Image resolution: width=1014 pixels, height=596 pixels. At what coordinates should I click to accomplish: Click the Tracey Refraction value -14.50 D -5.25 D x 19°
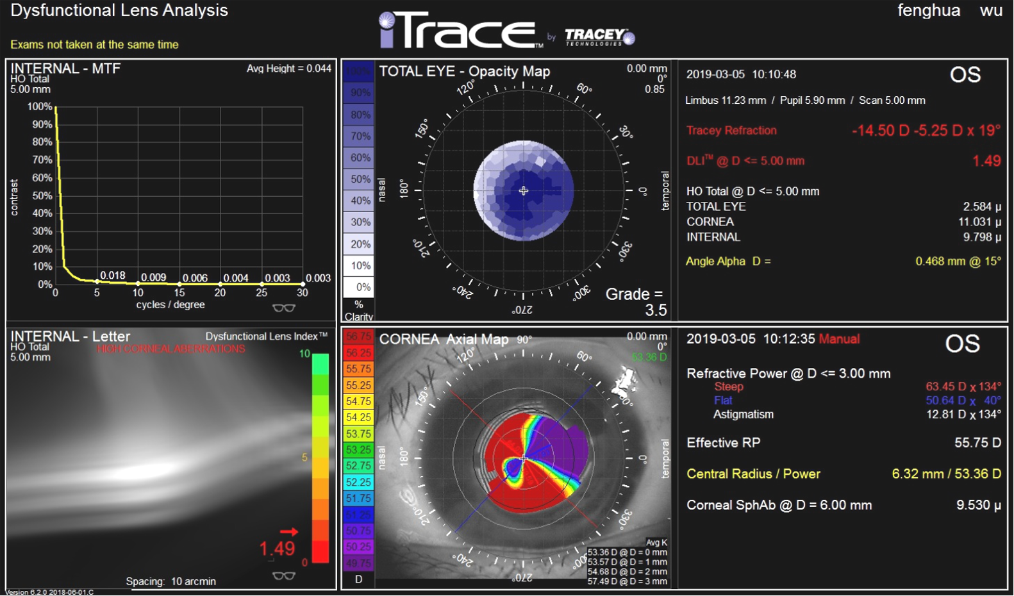926,131
